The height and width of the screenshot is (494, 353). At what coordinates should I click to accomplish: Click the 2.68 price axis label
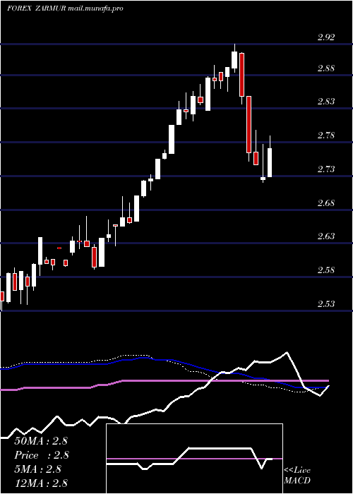[x=326, y=203]
